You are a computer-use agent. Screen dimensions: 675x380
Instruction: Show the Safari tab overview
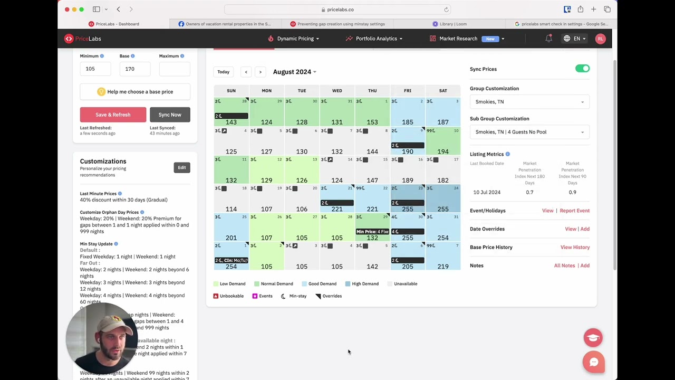[x=607, y=9]
